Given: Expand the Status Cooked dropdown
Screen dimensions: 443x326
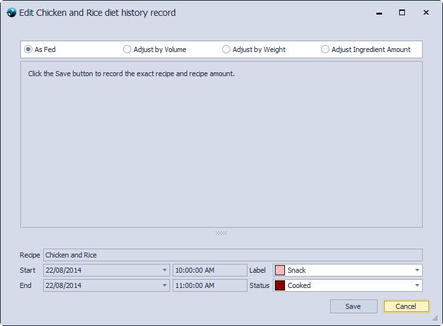Looking at the screenshot, I should coord(417,285).
